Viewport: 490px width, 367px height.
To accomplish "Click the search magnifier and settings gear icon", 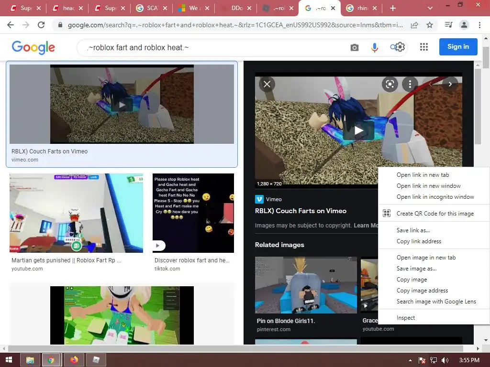I will pos(398,47).
